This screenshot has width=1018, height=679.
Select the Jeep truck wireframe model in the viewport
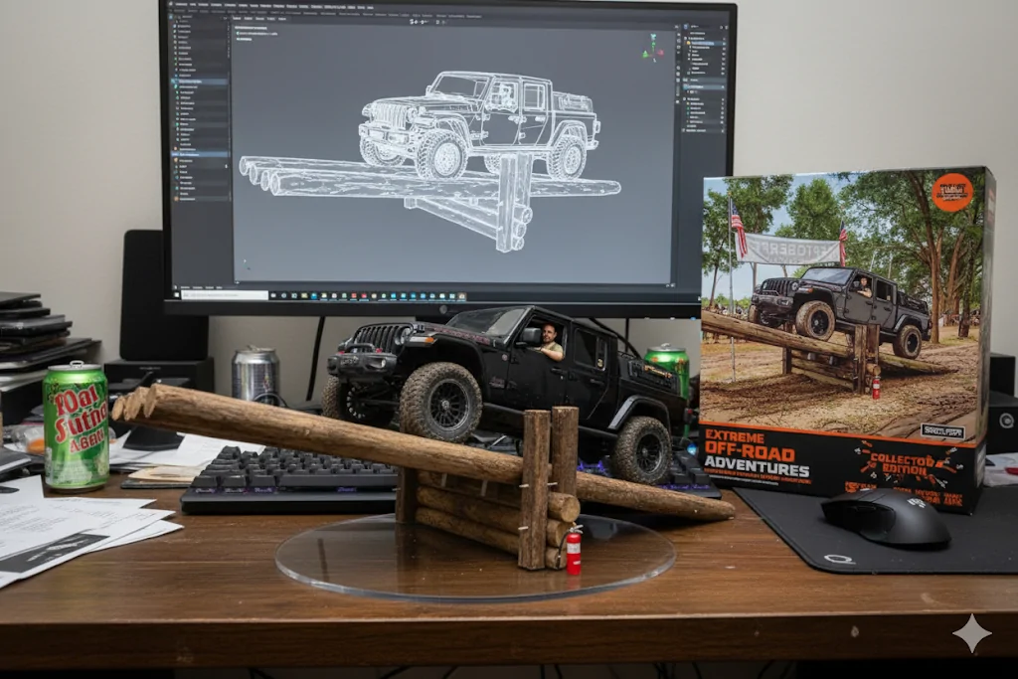click(479, 125)
